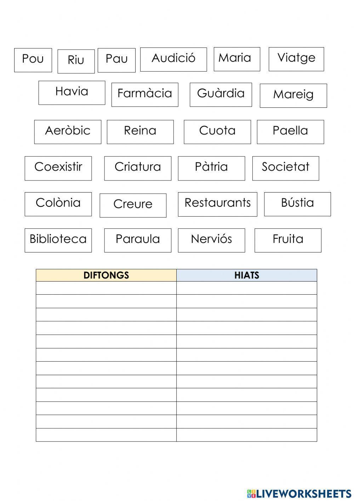This screenshot has height=501, width=354.
Task: Select the 'Audició' word card
Action: click(173, 59)
